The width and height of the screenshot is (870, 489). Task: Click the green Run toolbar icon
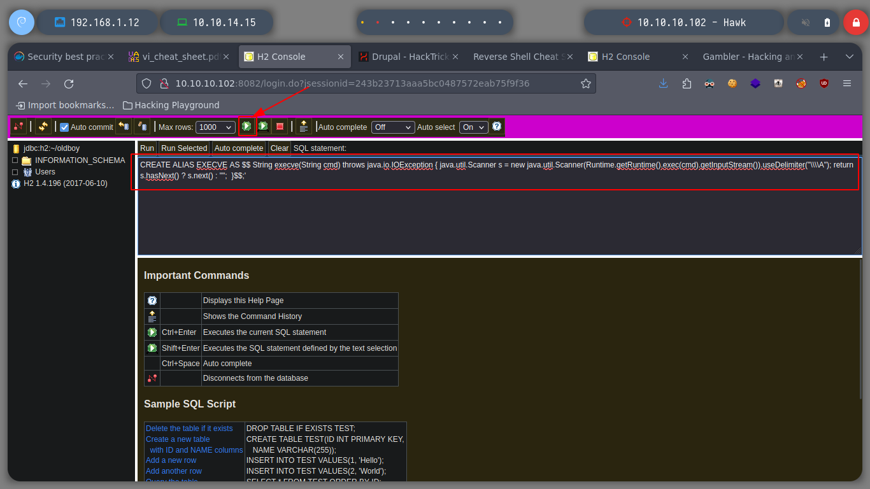246,126
